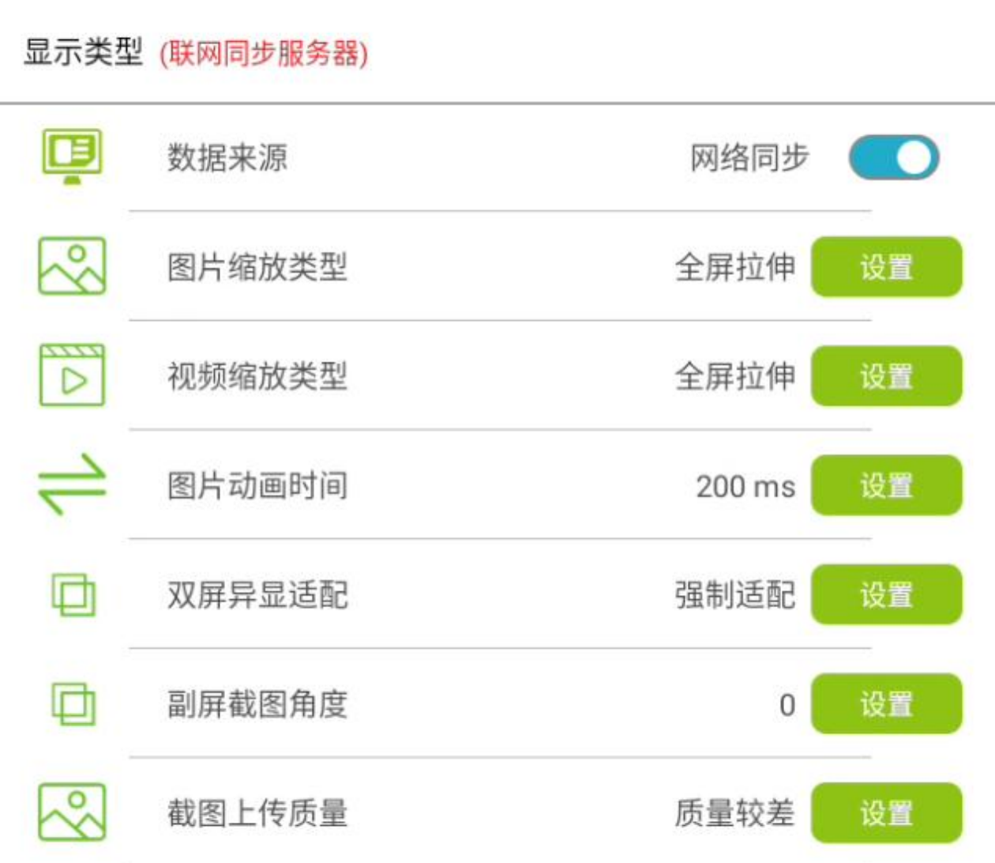
Task: Click the 强制适配 value text
Action: point(734,595)
